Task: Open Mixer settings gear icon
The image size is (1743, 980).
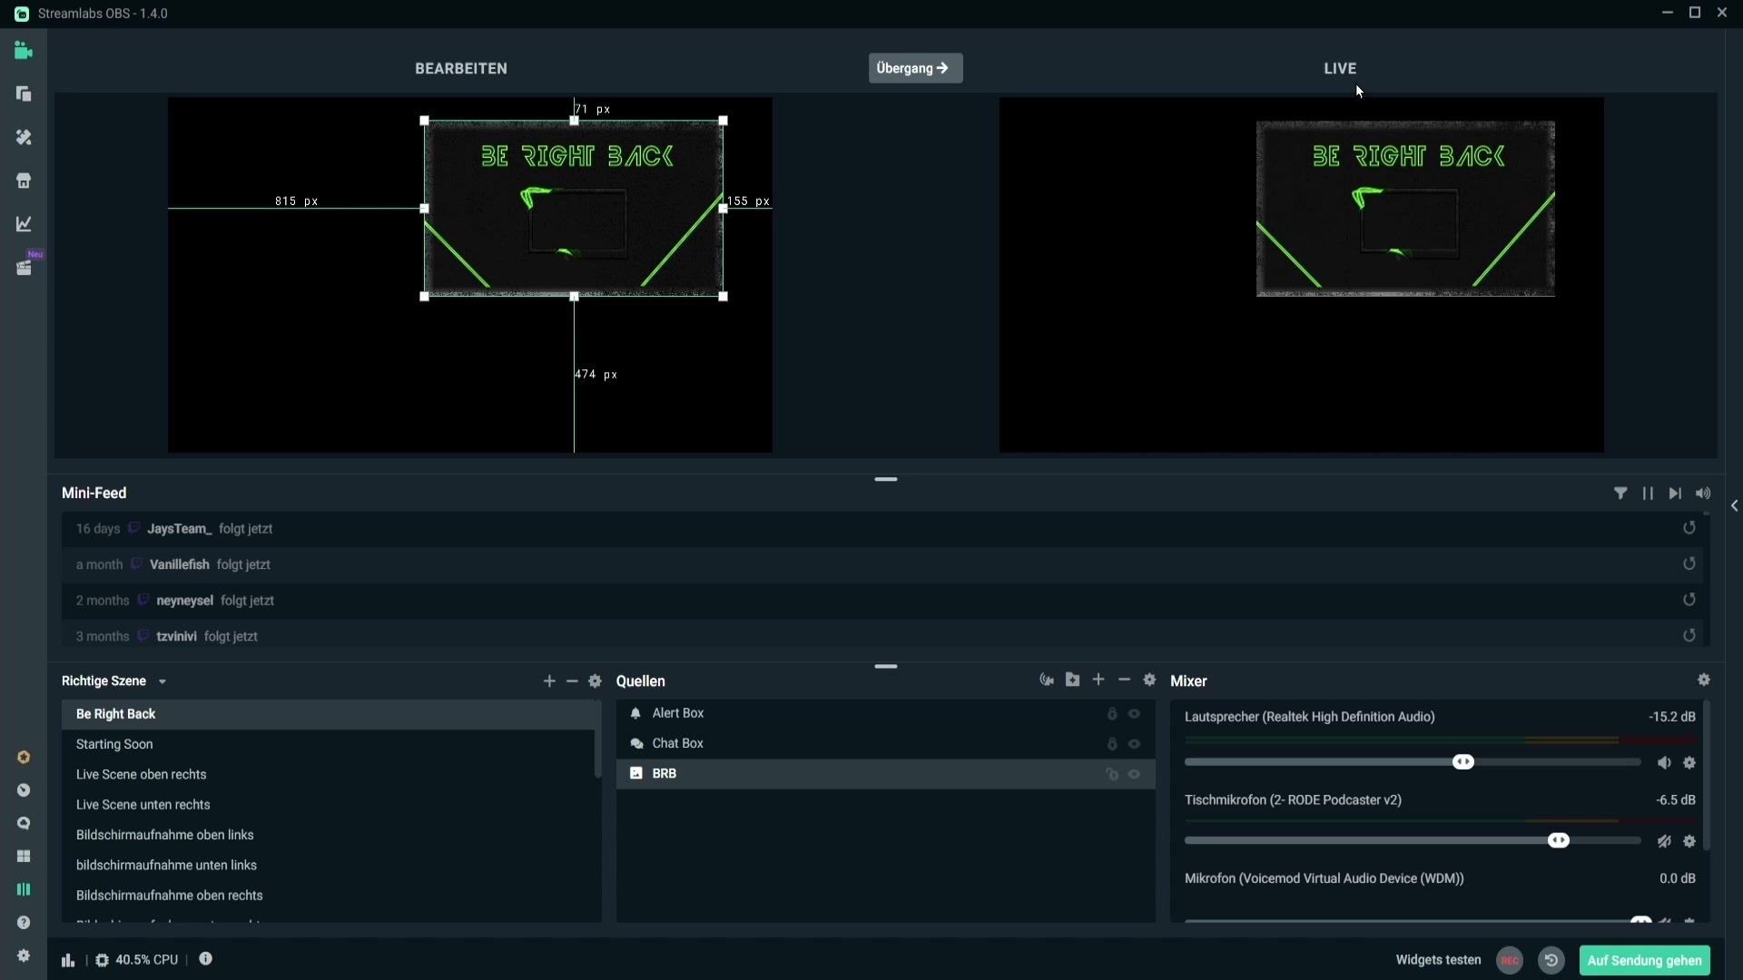Action: (x=1704, y=680)
